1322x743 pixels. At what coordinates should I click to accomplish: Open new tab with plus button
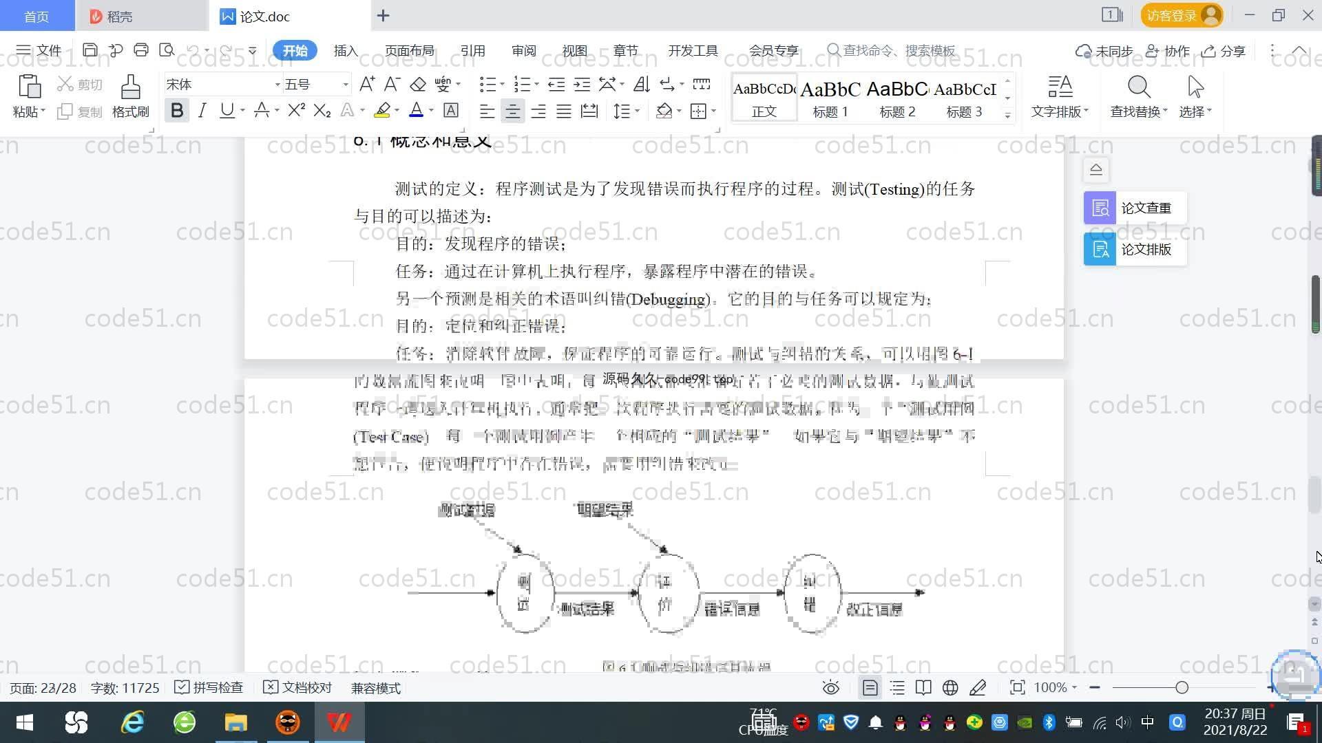[x=384, y=15]
